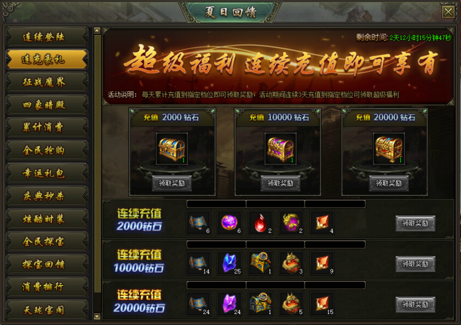Image resolution: width=461 pixels, height=325 pixels.
Task: Select orange gem reward with count 15
Action: click(322, 304)
